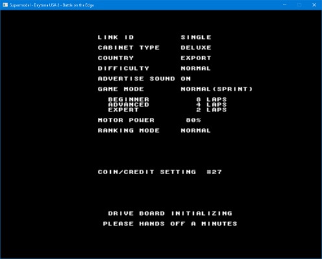The image size is (322, 259).
Task: Close the Supermodel emulator window
Action: point(314,5)
